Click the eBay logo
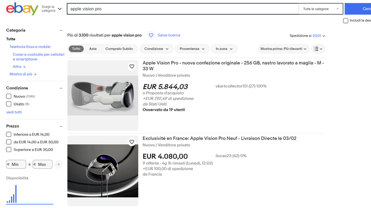This screenshot has width=371, height=208. point(22,9)
